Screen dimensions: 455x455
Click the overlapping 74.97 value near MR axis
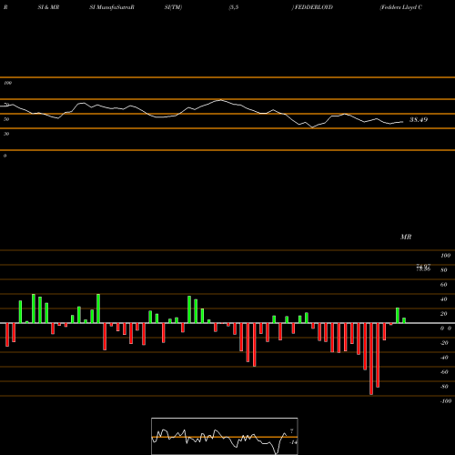click(x=423, y=268)
